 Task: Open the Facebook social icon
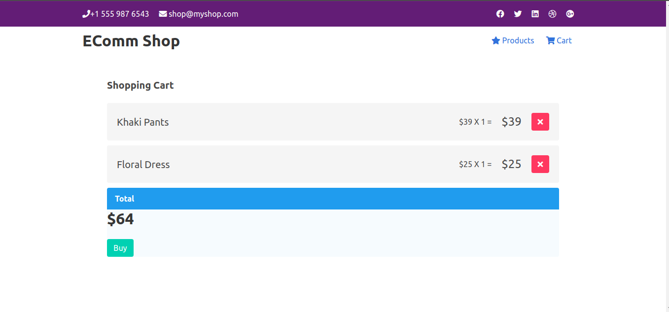pyautogui.click(x=500, y=14)
